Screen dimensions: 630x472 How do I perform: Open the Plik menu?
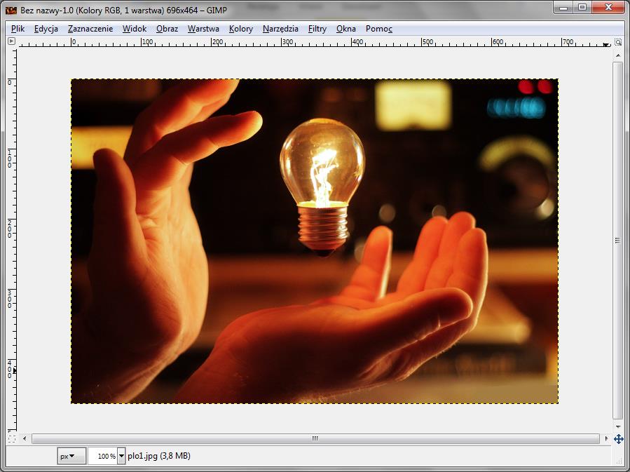[x=18, y=29]
